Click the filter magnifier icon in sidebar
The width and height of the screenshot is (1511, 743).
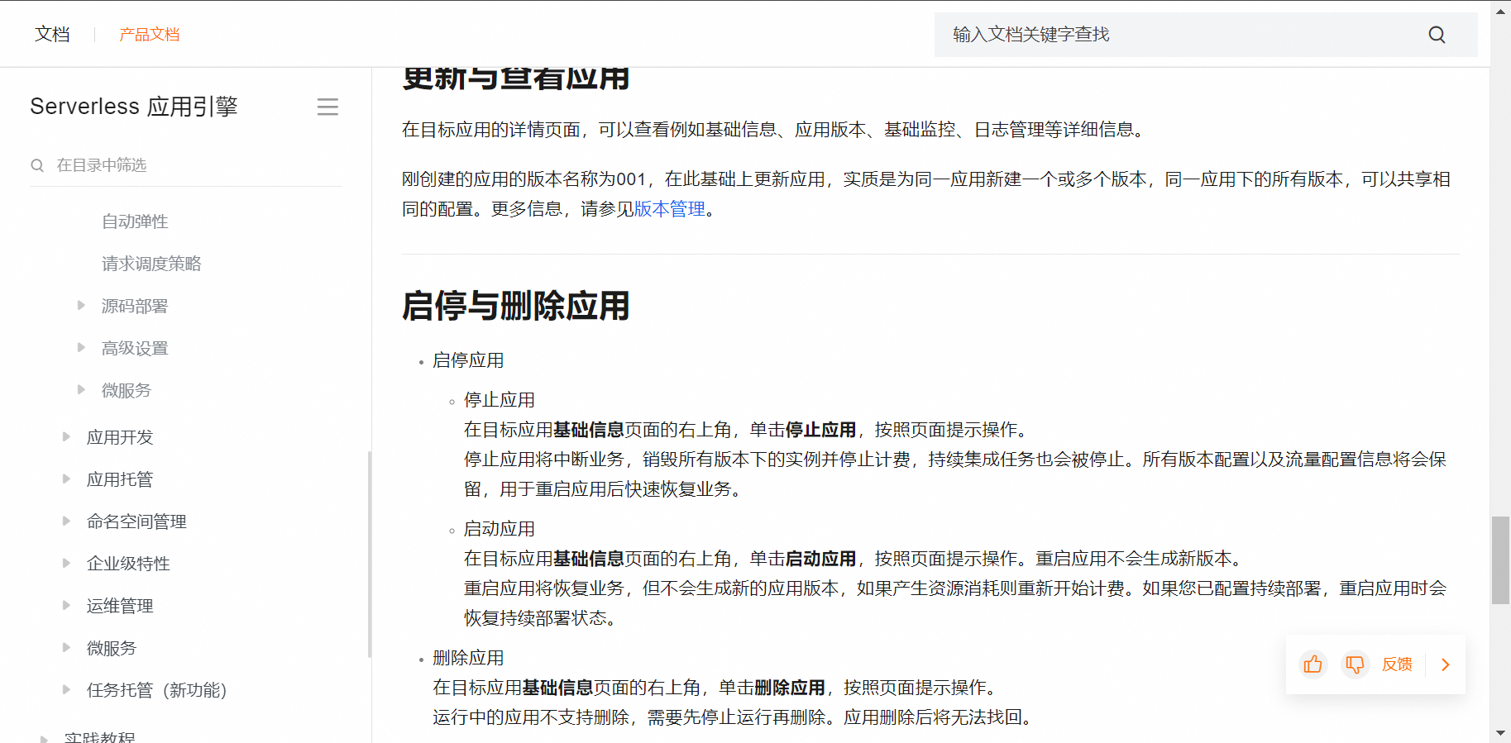tap(37, 165)
